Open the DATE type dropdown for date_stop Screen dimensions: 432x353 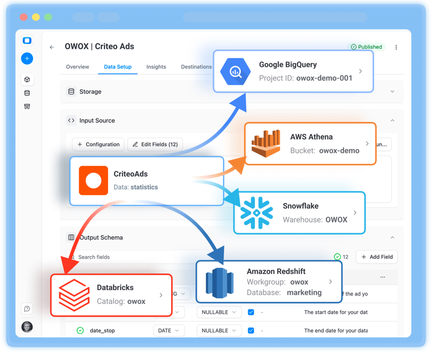[x=169, y=330]
